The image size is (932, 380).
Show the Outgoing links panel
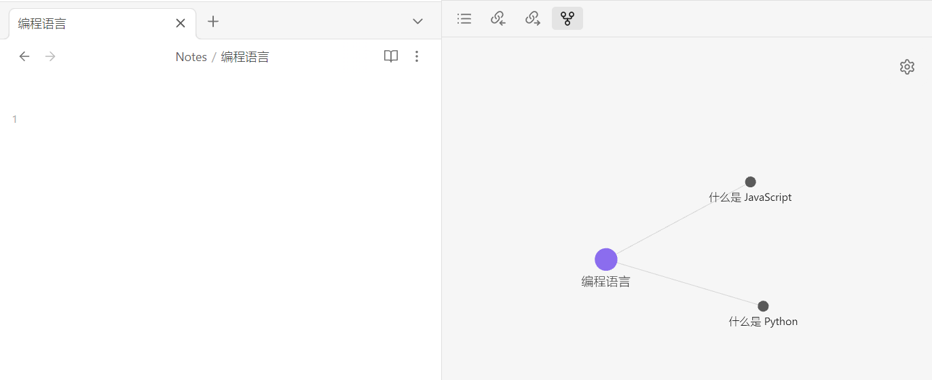tap(533, 19)
